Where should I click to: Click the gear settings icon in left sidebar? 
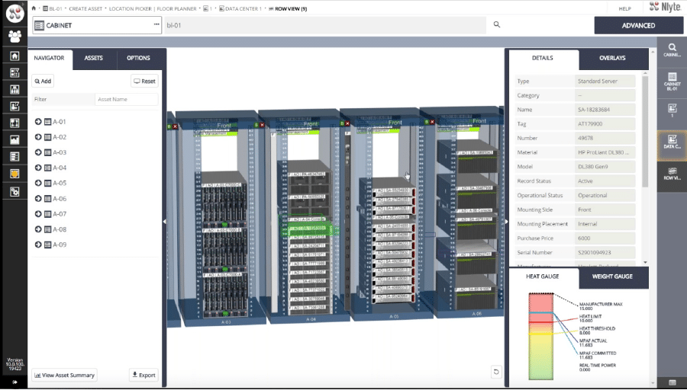pyautogui.click(x=15, y=191)
